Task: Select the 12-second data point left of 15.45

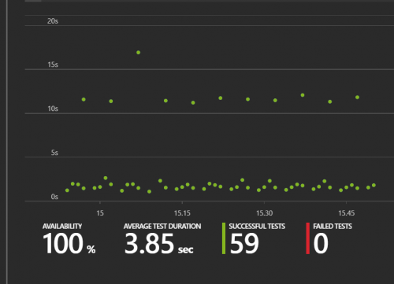Action: (x=303, y=95)
